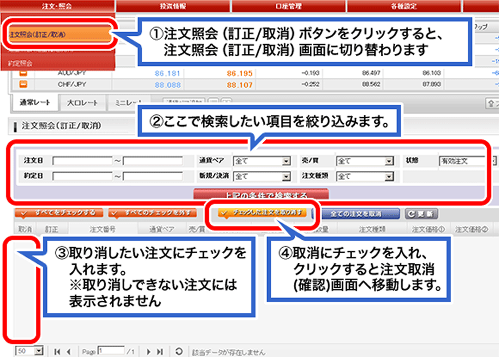The image size is (499, 357).
Task: Click the すべてをチェックする button
Action: pos(59,212)
